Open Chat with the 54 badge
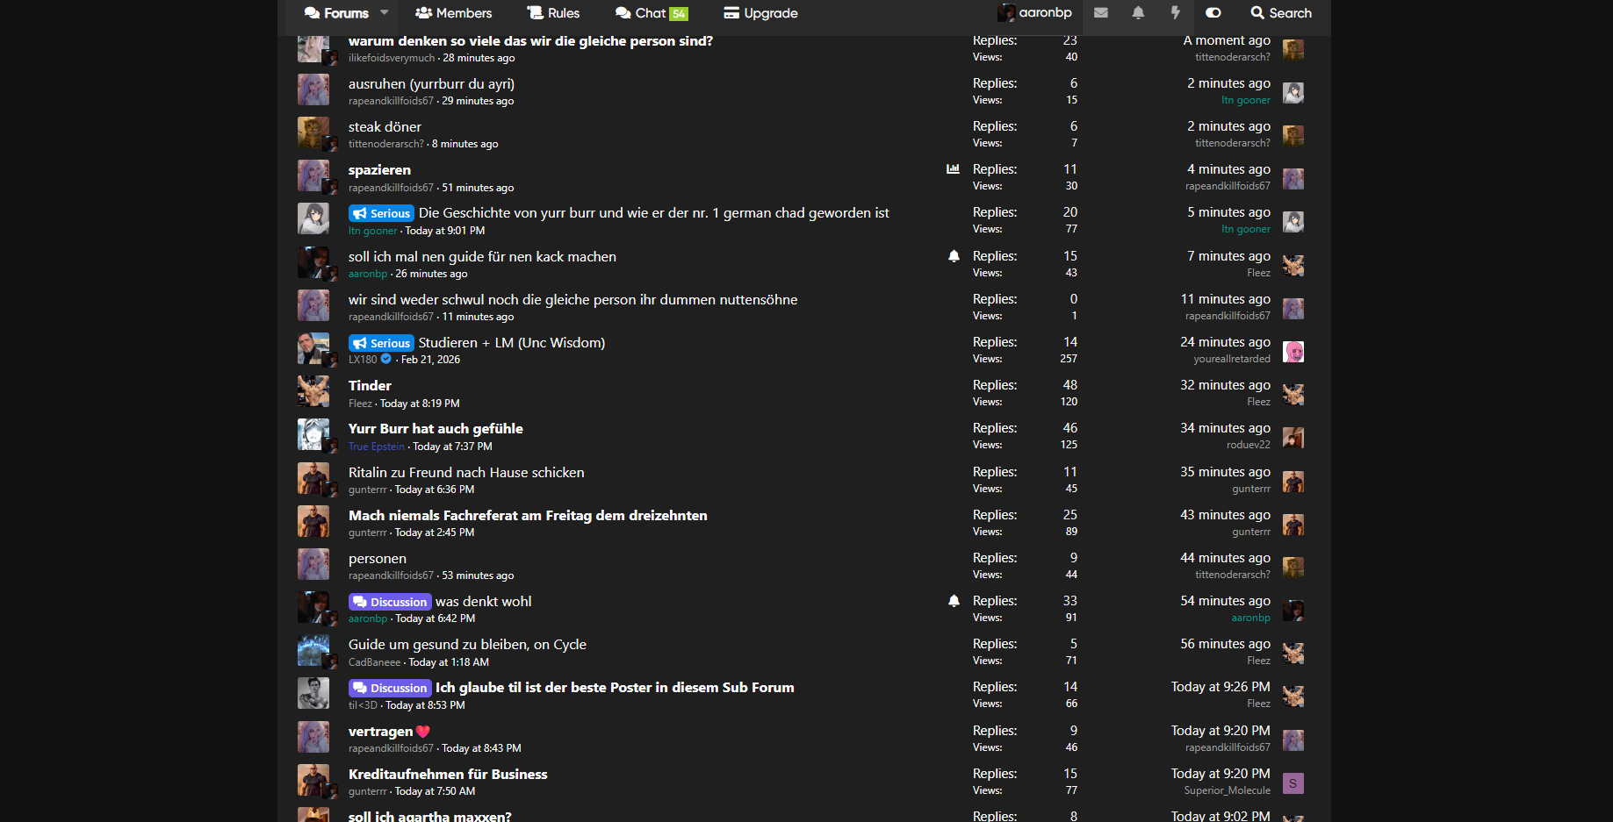 click(652, 13)
